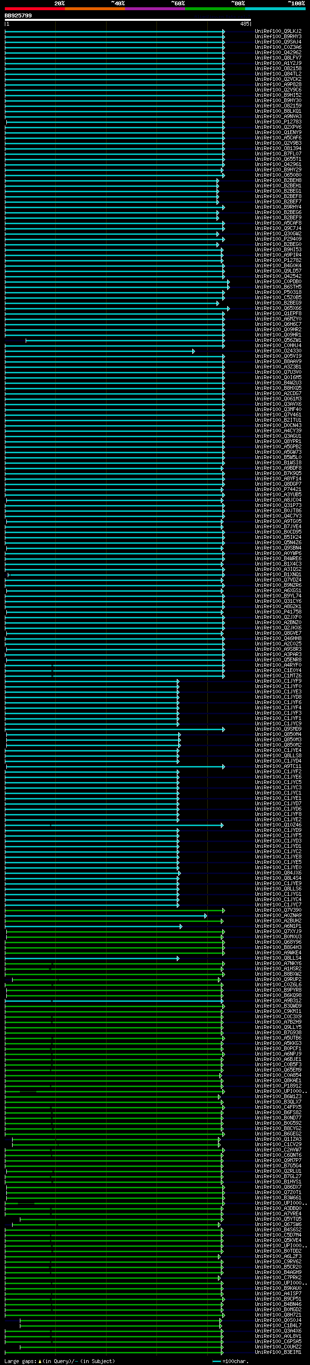Select hit UniRef100_B4AGH9
The height and width of the screenshot is (1365, 310).
coord(278,1272)
